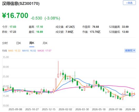Click the 52周最高 value 33.69
The image size is (139, 112).
pos(125,27)
